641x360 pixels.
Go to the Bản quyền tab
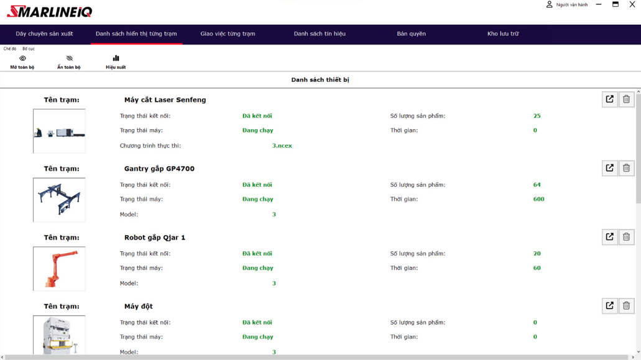tap(411, 34)
